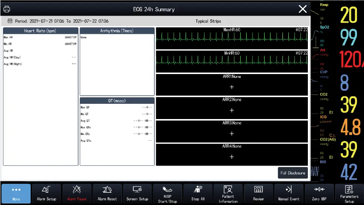
Task: Select Zero IBP
Action: (x=319, y=194)
